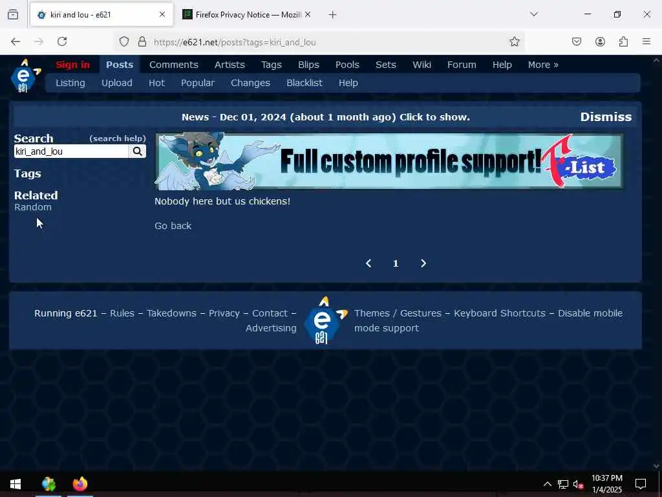Viewport: 662px width, 497px height.
Task: Open the Forum menu item
Action: click(462, 65)
